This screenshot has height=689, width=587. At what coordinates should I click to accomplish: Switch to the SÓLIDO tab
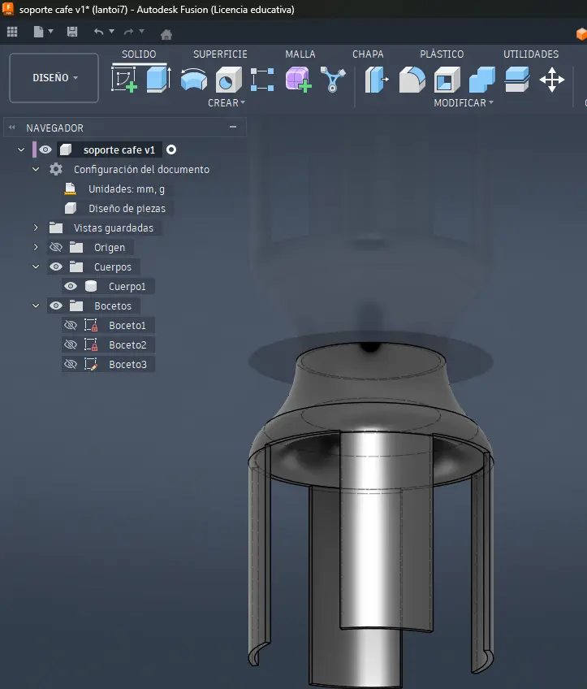[139, 54]
